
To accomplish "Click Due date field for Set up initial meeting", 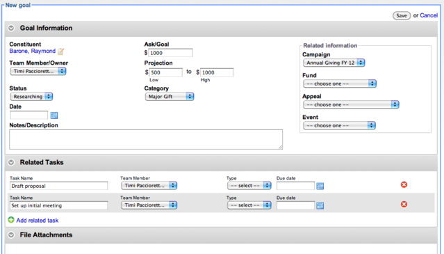I will [295, 205].
